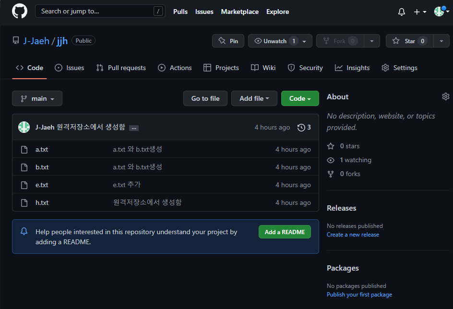The image size is (453, 309).
Task: Pin the repository with Pin button
Action: [228, 41]
